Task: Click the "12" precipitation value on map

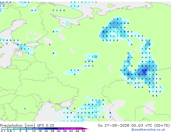Action: click(x=128, y=75)
